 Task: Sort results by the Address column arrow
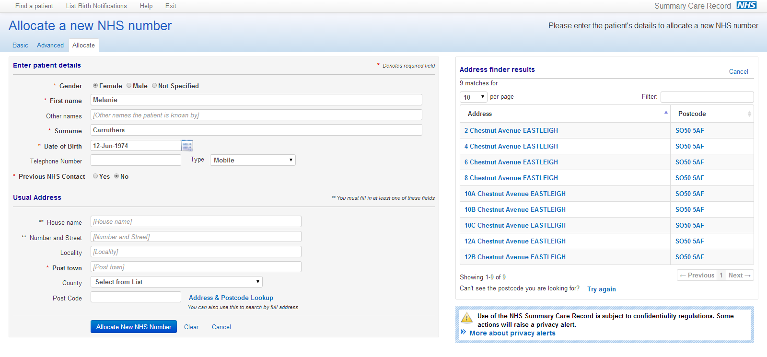point(666,112)
